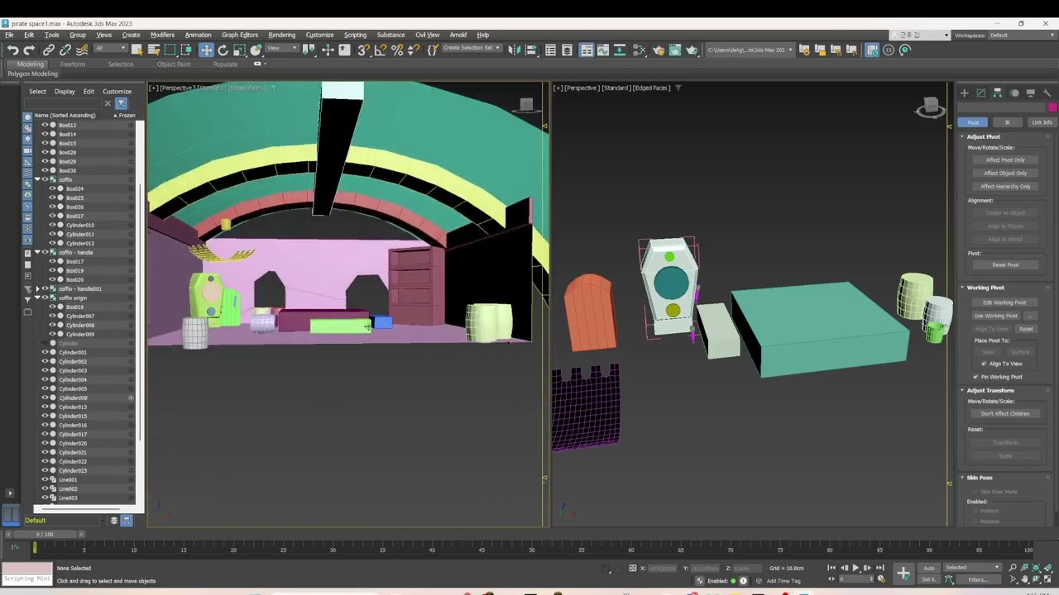Activate the Select and Move tool
This screenshot has height=595, width=1059.
coord(206,50)
